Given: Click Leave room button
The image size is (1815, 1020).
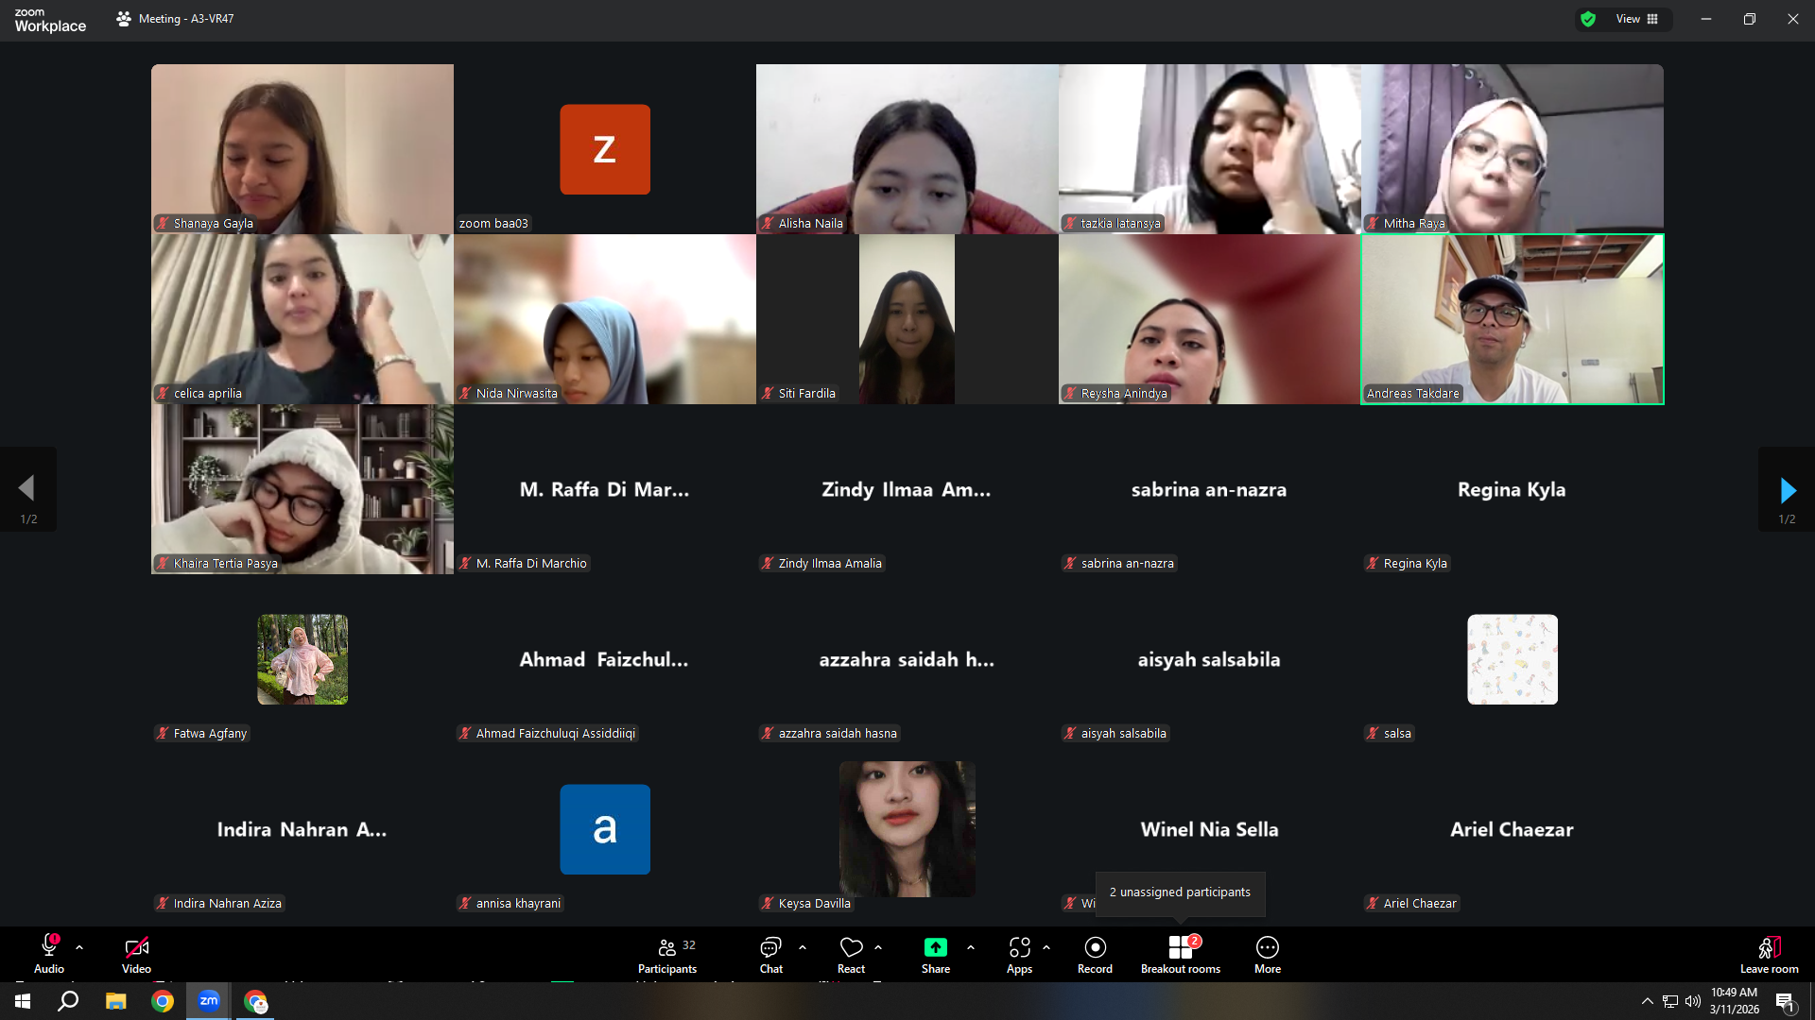Looking at the screenshot, I should [x=1769, y=955].
